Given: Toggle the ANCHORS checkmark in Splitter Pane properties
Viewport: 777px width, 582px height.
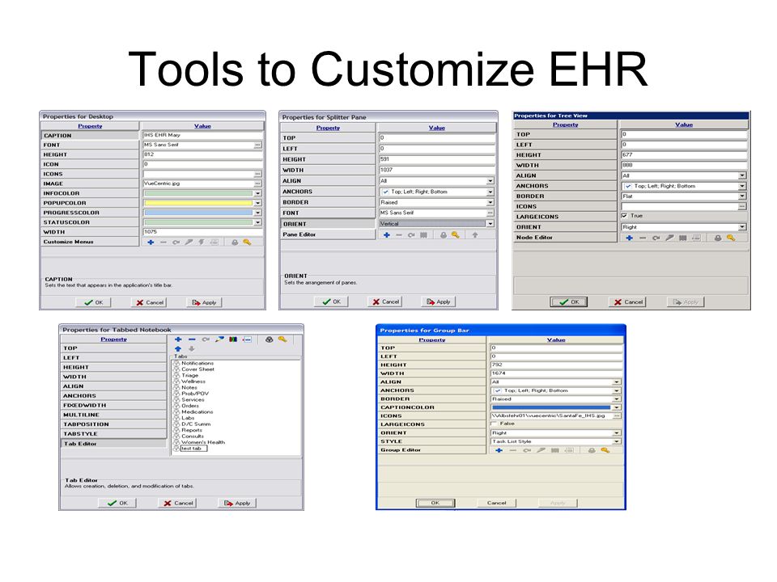Looking at the screenshot, I should [385, 192].
